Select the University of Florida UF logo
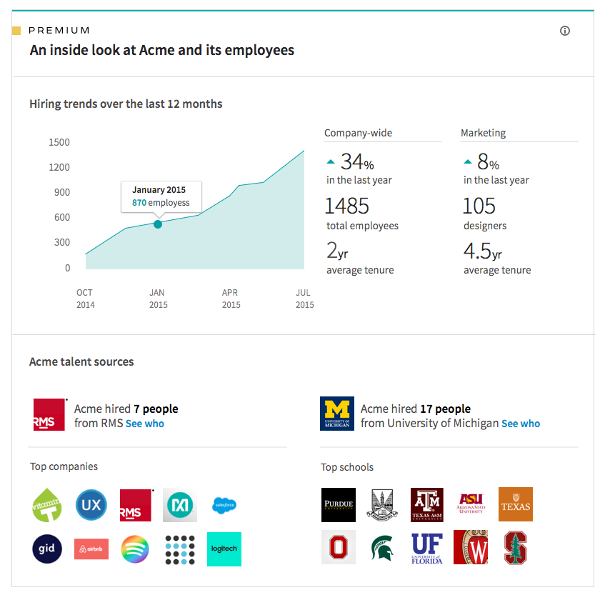This screenshot has width=600, height=615. [x=426, y=549]
